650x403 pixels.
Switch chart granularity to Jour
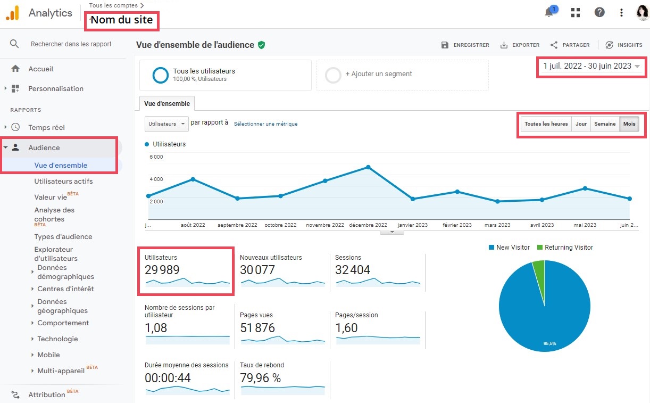(x=581, y=124)
